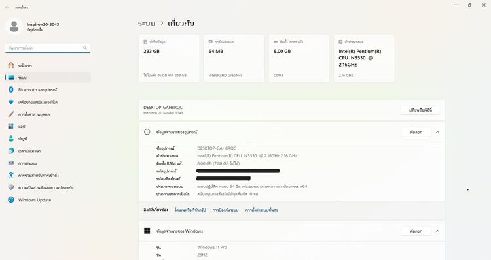Copy the device specifications

(416, 132)
